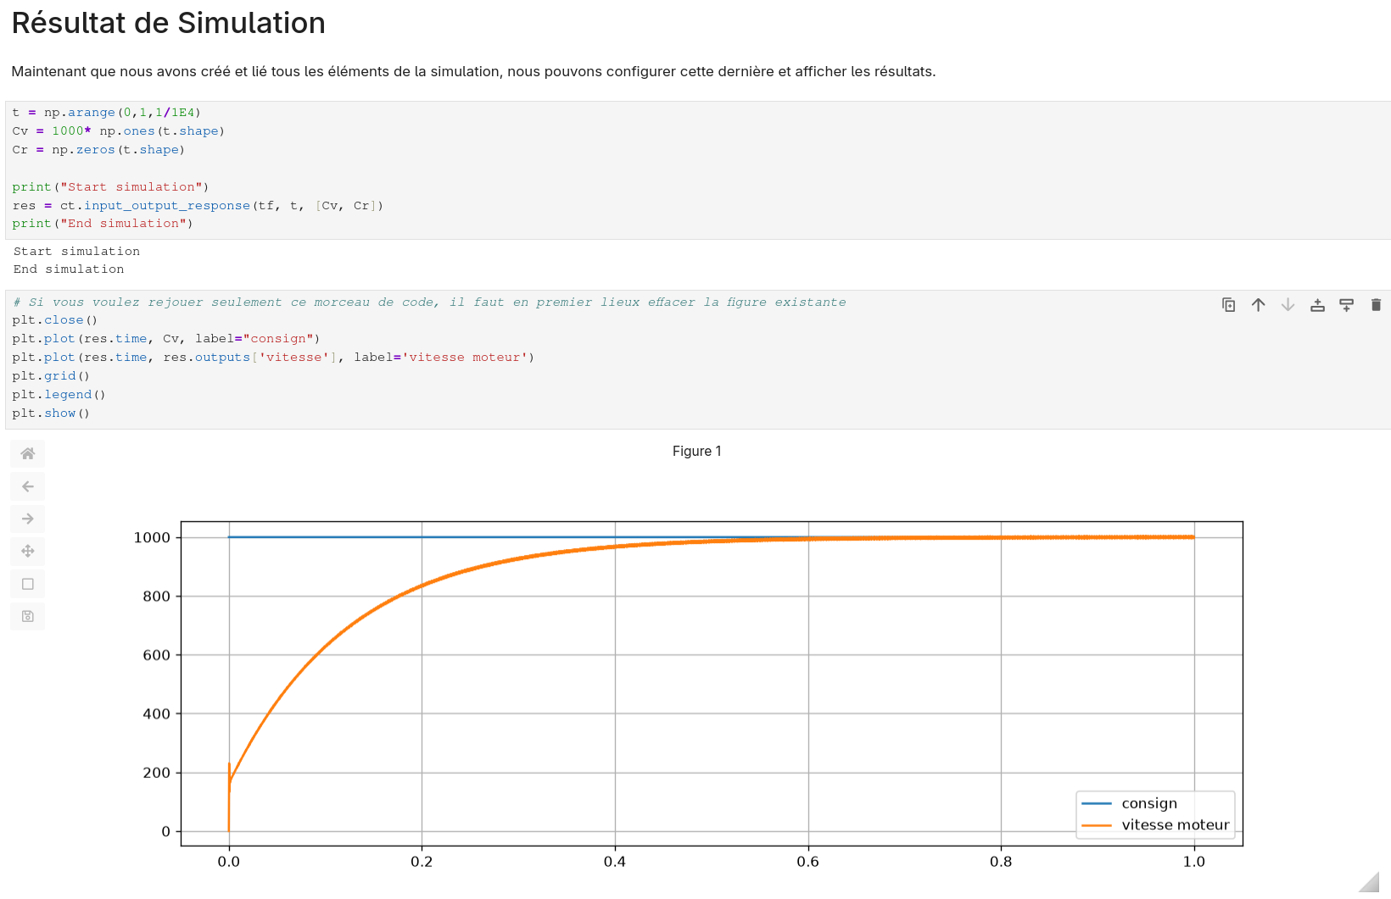The width and height of the screenshot is (1391, 899).
Task: Click the 'Figure 1' title
Action: (x=697, y=452)
